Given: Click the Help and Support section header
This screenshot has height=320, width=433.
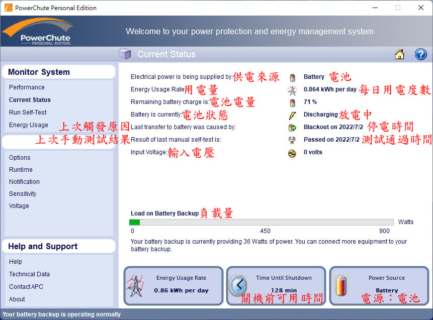Looking at the screenshot, I should pyautogui.click(x=58, y=246).
